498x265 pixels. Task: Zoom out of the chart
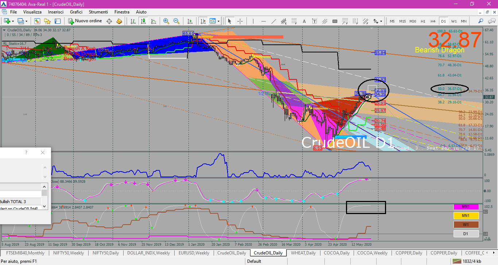pos(176,21)
